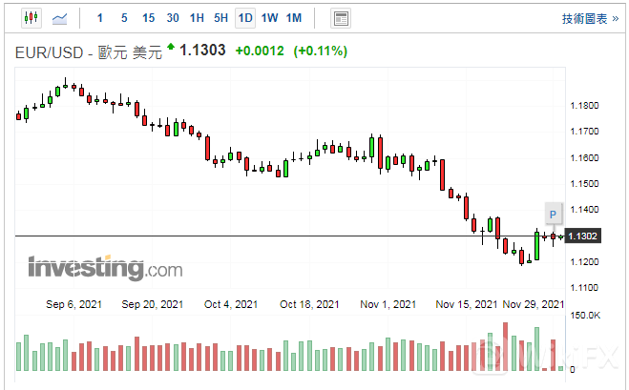
Task: Select the 1-minute timeframe
Action: (100, 18)
